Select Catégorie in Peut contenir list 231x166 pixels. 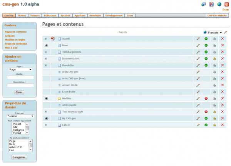point(18,130)
